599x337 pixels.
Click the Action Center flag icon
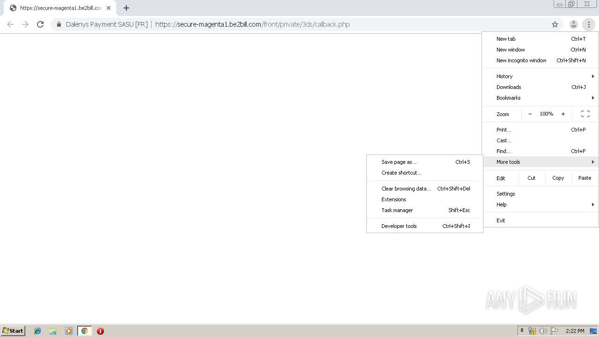click(x=555, y=331)
